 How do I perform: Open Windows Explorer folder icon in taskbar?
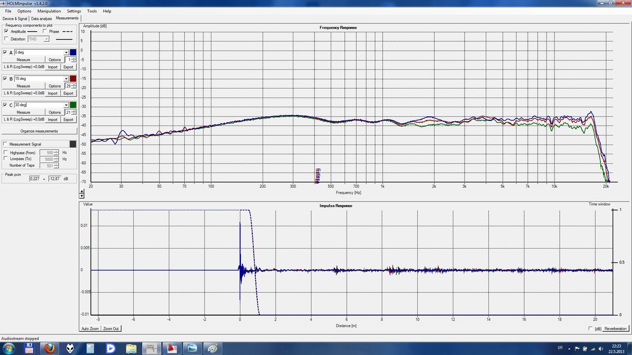point(131,348)
